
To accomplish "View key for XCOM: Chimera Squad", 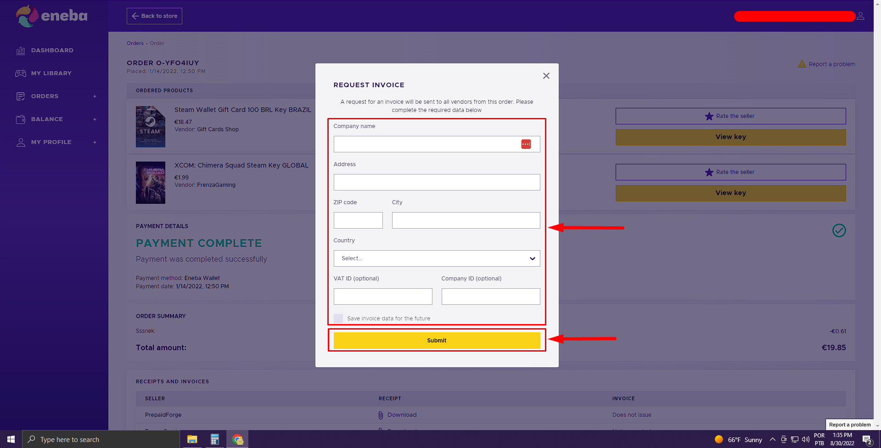I will tap(731, 193).
